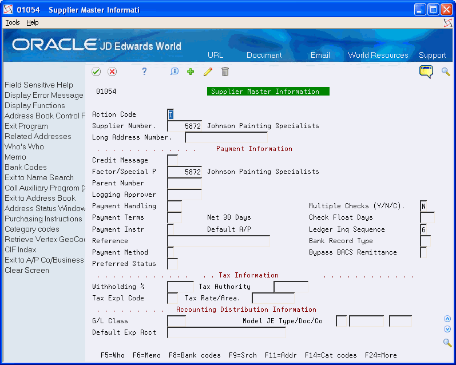The width and height of the screenshot is (456, 365).
Task: Click the green plus add icon
Action: [x=191, y=72]
